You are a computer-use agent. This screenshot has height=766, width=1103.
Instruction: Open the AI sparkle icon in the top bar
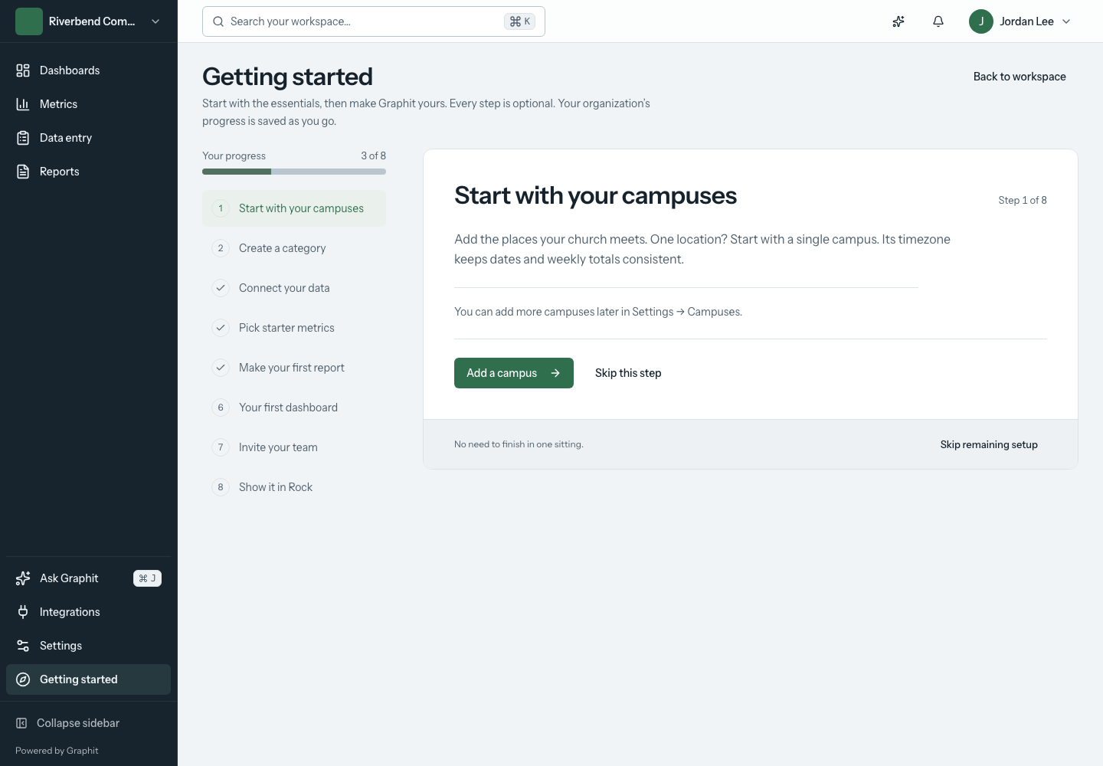point(898,21)
